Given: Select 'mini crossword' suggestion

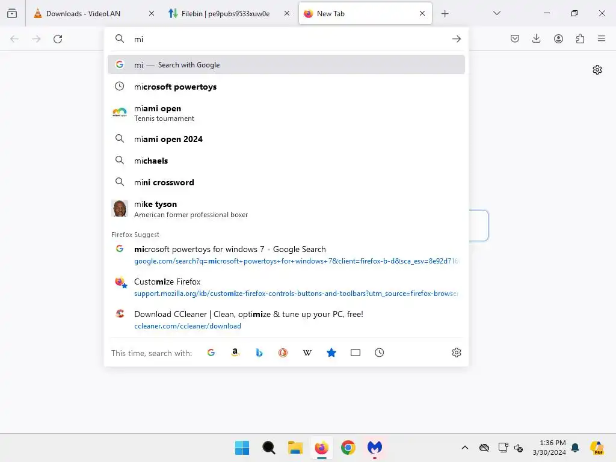Looking at the screenshot, I should pos(286,182).
